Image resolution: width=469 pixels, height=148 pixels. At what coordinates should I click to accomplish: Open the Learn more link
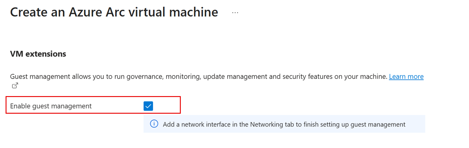(x=406, y=77)
